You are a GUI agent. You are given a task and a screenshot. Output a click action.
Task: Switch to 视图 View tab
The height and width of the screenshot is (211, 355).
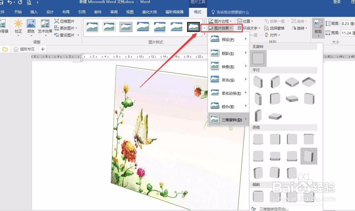coord(130,12)
